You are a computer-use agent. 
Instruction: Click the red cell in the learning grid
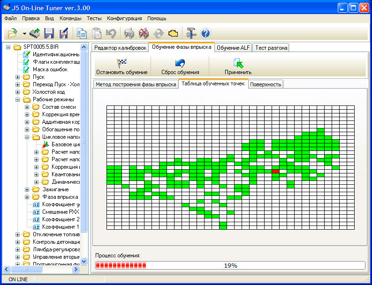point(275,172)
